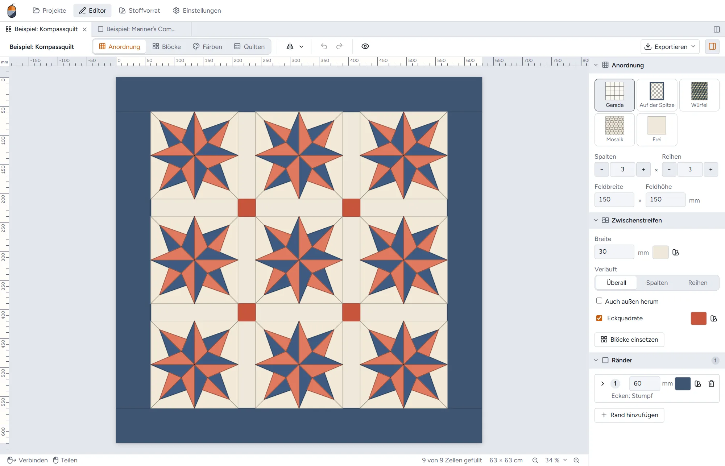The image size is (725, 466).
Task: Collapse the Zwischenstreifen section
Action: click(x=596, y=220)
